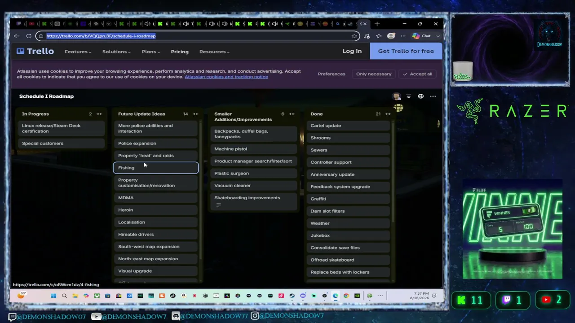The image size is (575, 323).
Task: Open the Special customers card
Action: pyautogui.click(x=62, y=144)
